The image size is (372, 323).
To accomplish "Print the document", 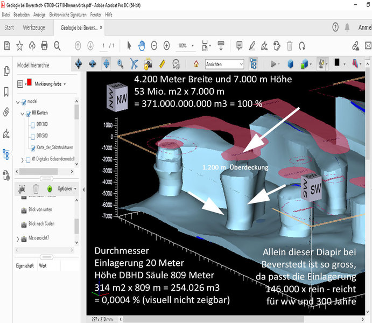I will 44,46.
